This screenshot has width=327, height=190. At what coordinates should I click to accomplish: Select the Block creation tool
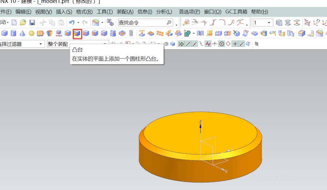(5, 33)
